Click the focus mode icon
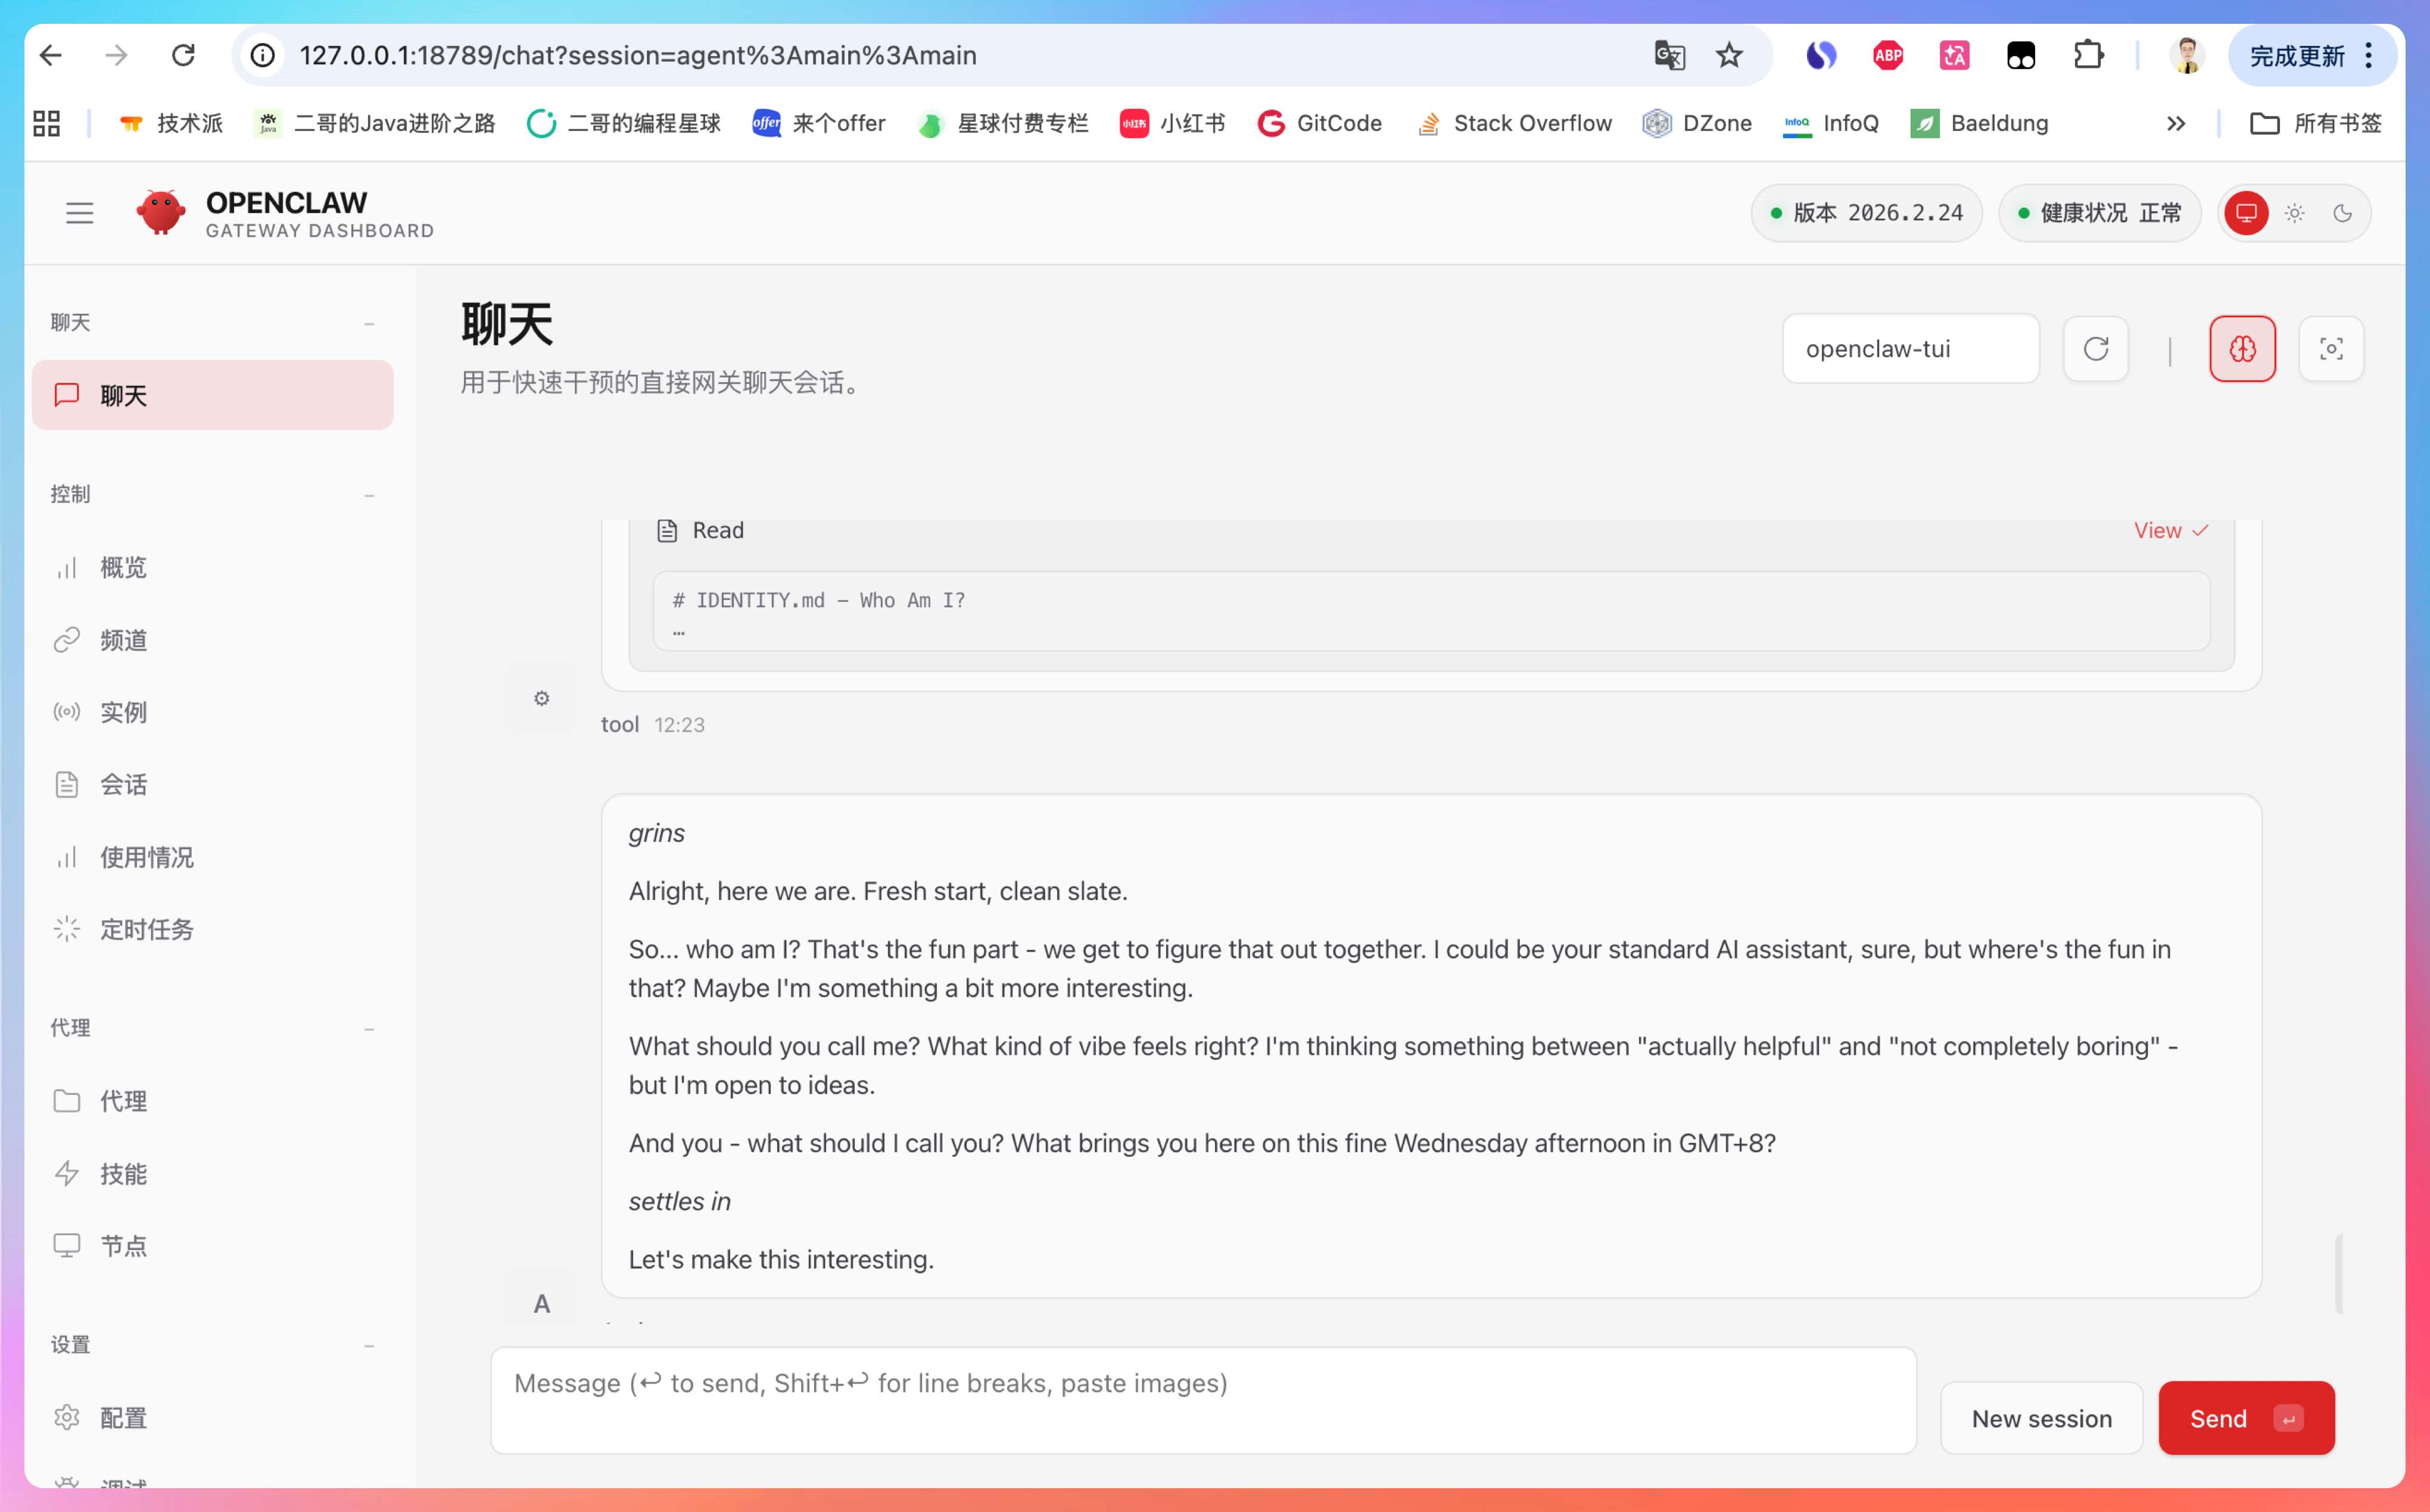This screenshot has height=1512, width=2430. coord(2331,349)
